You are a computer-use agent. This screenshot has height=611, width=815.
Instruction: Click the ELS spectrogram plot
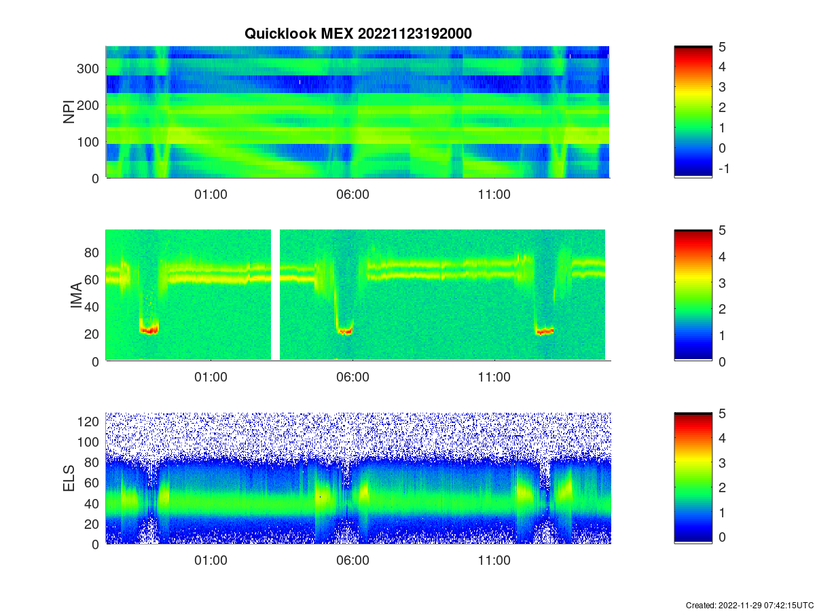pos(358,478)
